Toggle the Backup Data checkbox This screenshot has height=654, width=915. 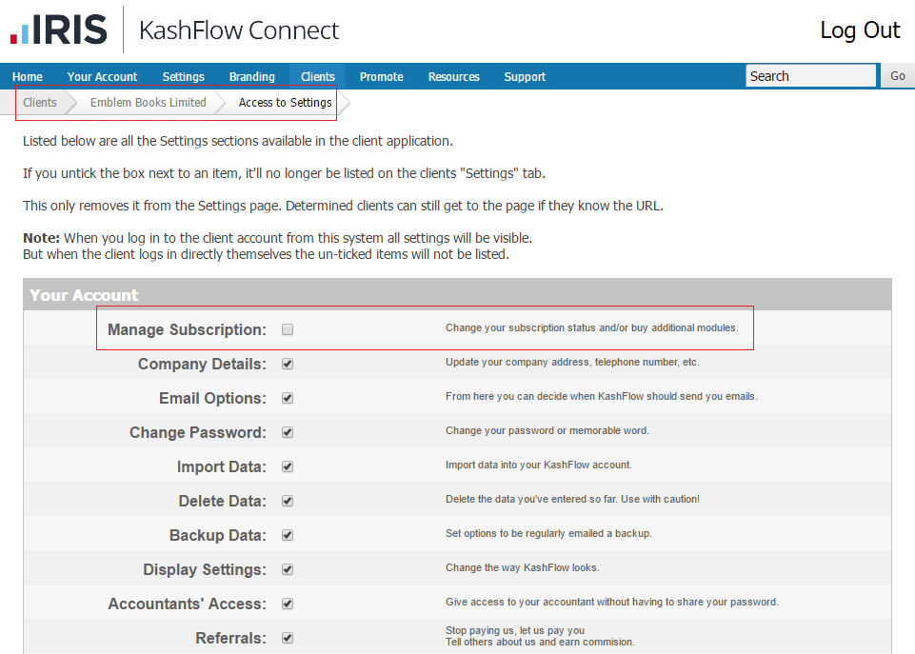pyautogui.click(x=288, y=535)
